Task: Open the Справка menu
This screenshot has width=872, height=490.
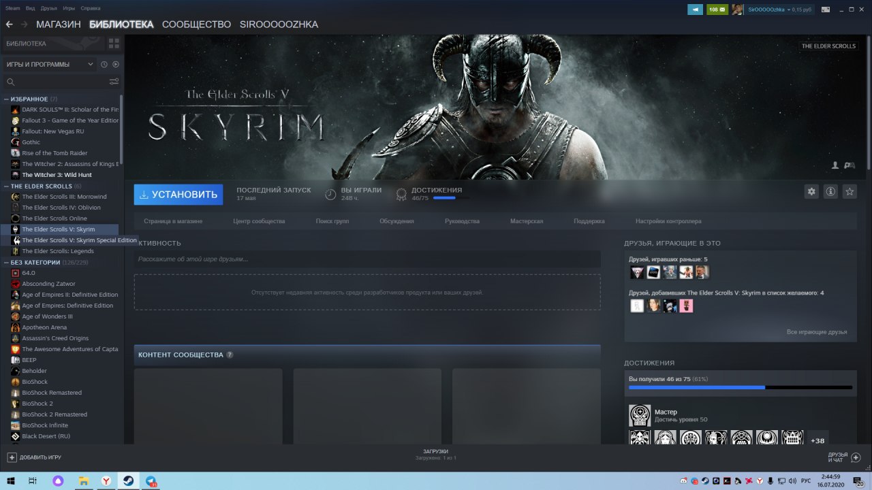Action: coord(90,9)
